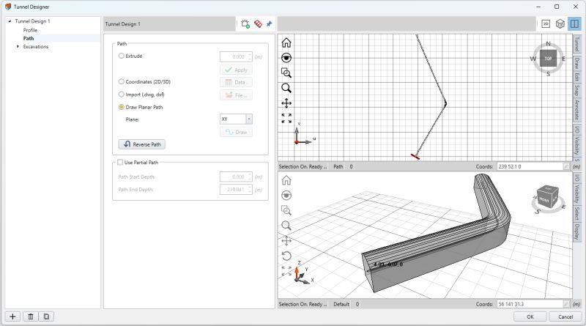Open the Edit side tab of the 2D view
Image resolution: width=586 pixels, height=326 pixels.
tap(576, 77)
